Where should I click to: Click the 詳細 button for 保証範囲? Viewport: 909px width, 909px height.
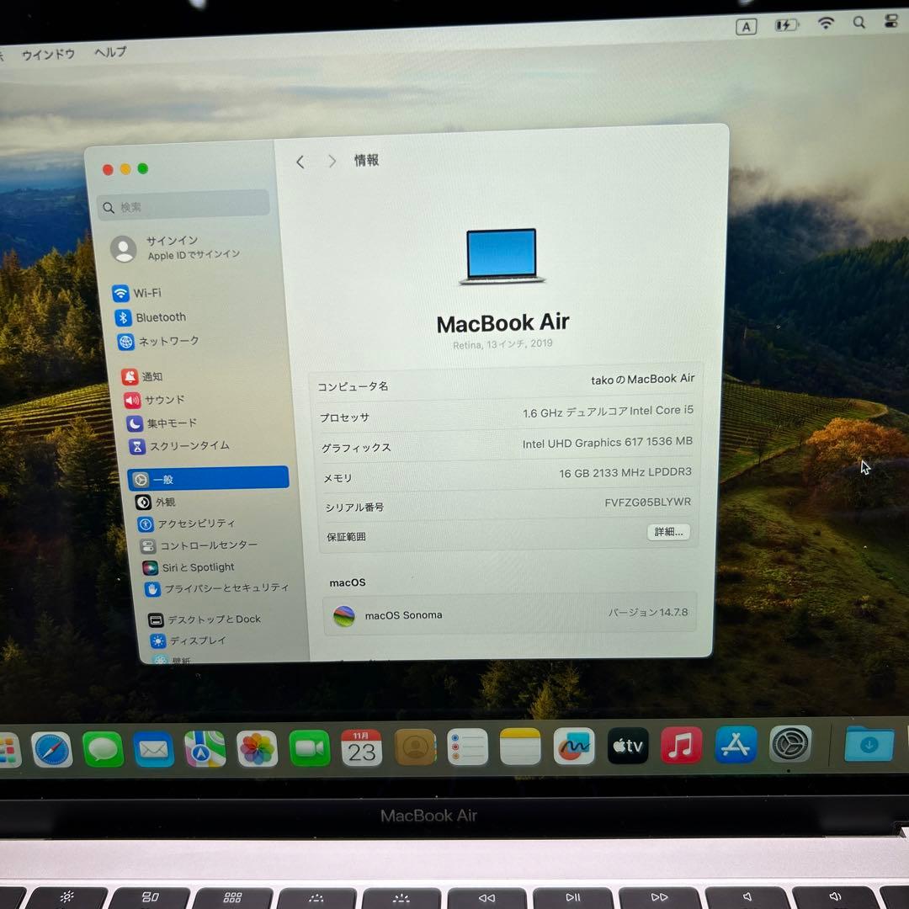coord(667,532)
